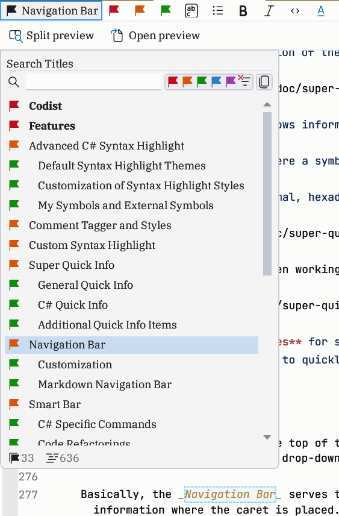
Task: Toggle red flag filter in search panel
Action: coord(173,81)
